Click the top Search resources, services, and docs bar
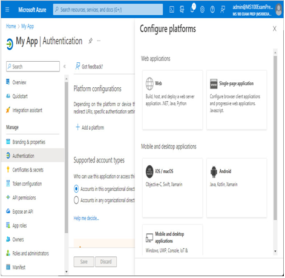 (108, 10)
